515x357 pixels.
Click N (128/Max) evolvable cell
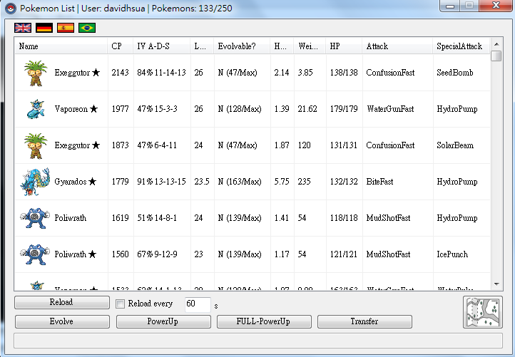[x=240, y=109]
